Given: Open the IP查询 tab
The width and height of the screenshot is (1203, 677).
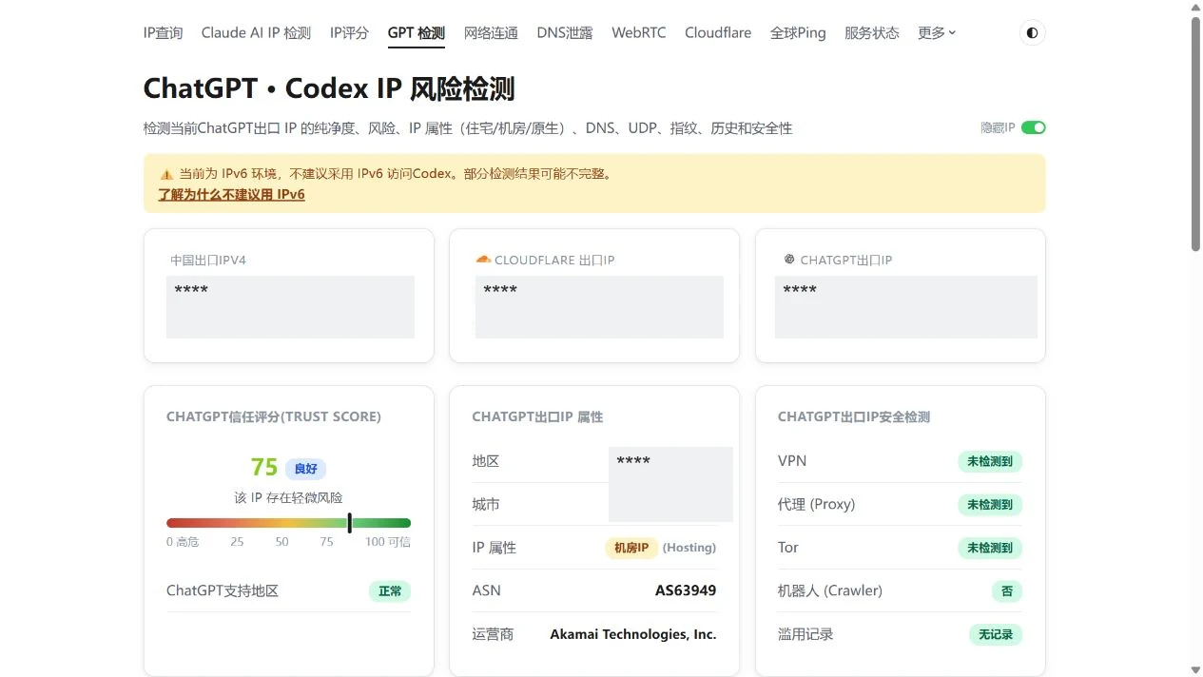Looking at the screenshot, I should point(163,32).
